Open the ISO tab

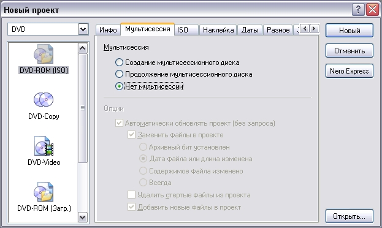(186, 30)
